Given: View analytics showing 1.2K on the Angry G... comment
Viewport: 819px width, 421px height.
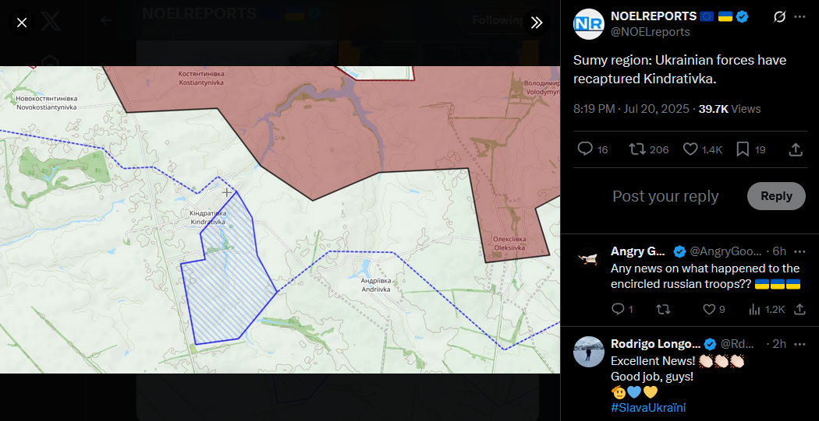Looking at the screenshot, I should coord(767,310).
